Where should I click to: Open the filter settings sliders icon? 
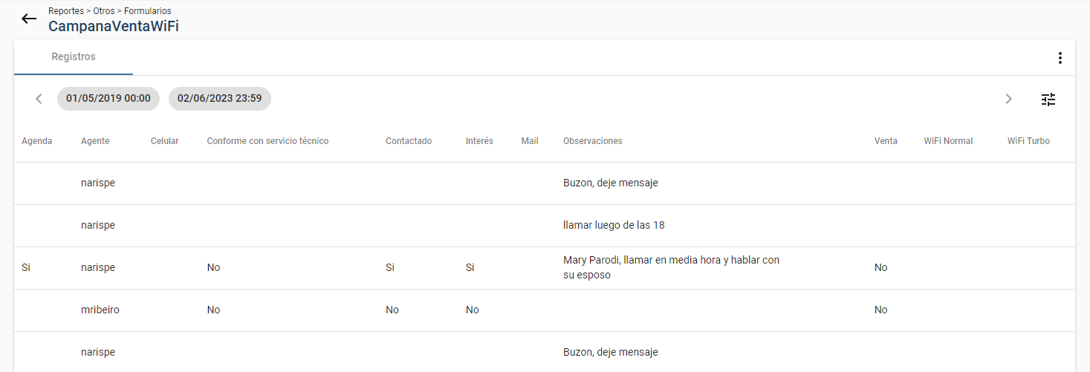point(1048,99)
